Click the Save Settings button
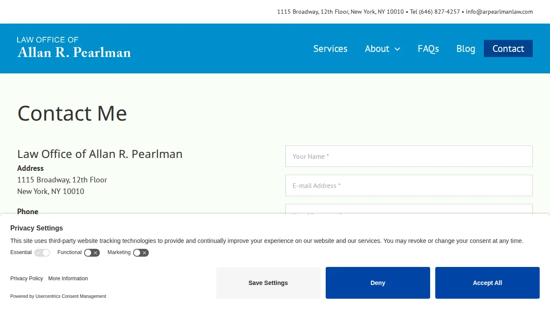Screen dimensions: 550x309 [x=268, y=283]
